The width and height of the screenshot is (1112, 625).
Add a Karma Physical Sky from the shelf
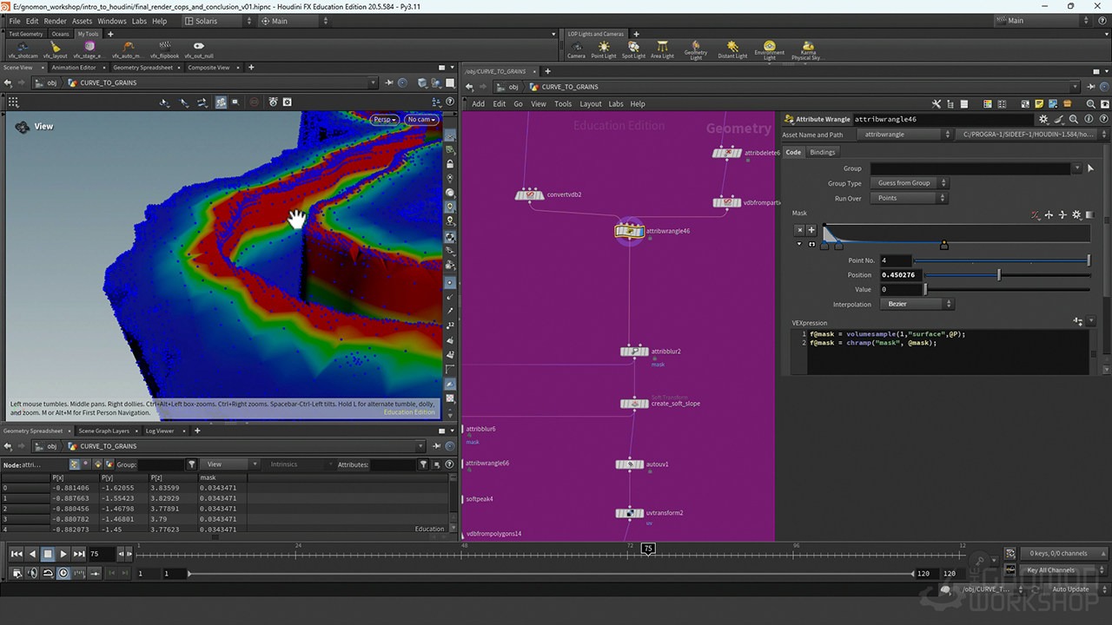tap(808, 47)
